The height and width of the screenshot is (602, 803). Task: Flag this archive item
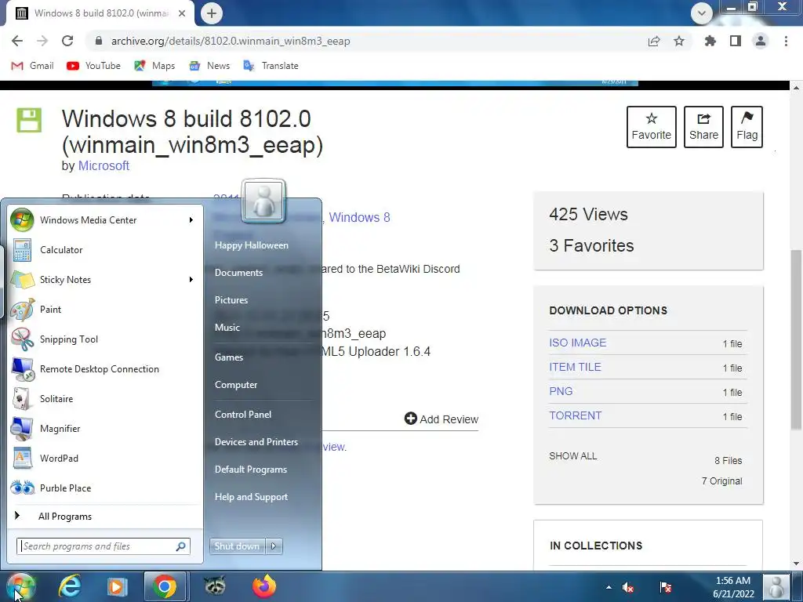pos(747,127)
